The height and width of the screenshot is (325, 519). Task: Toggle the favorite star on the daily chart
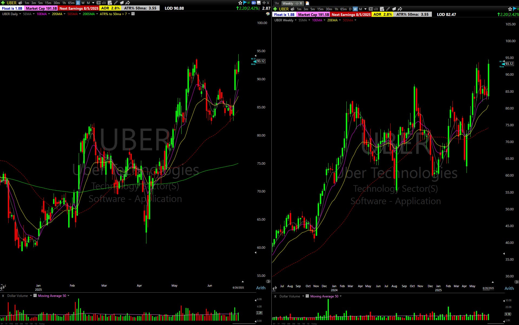point(240,3)
